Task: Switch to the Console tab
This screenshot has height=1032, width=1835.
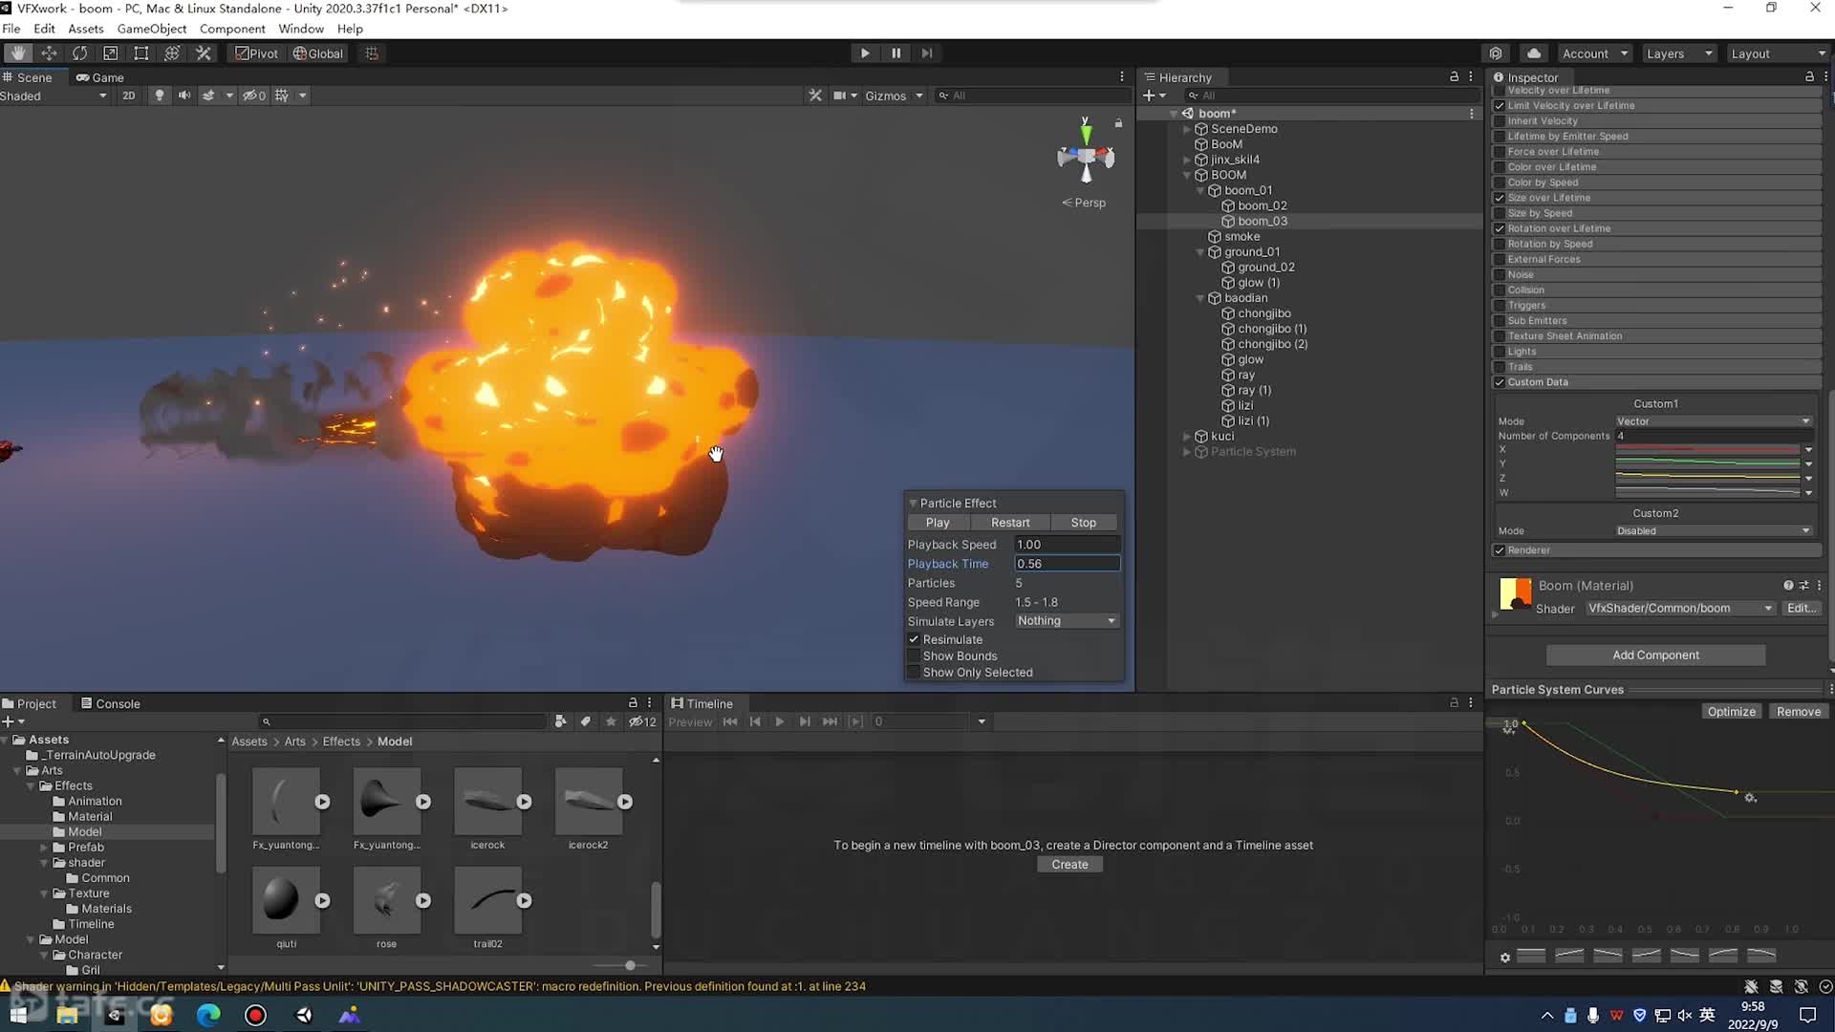Action: tap(111, 704)
